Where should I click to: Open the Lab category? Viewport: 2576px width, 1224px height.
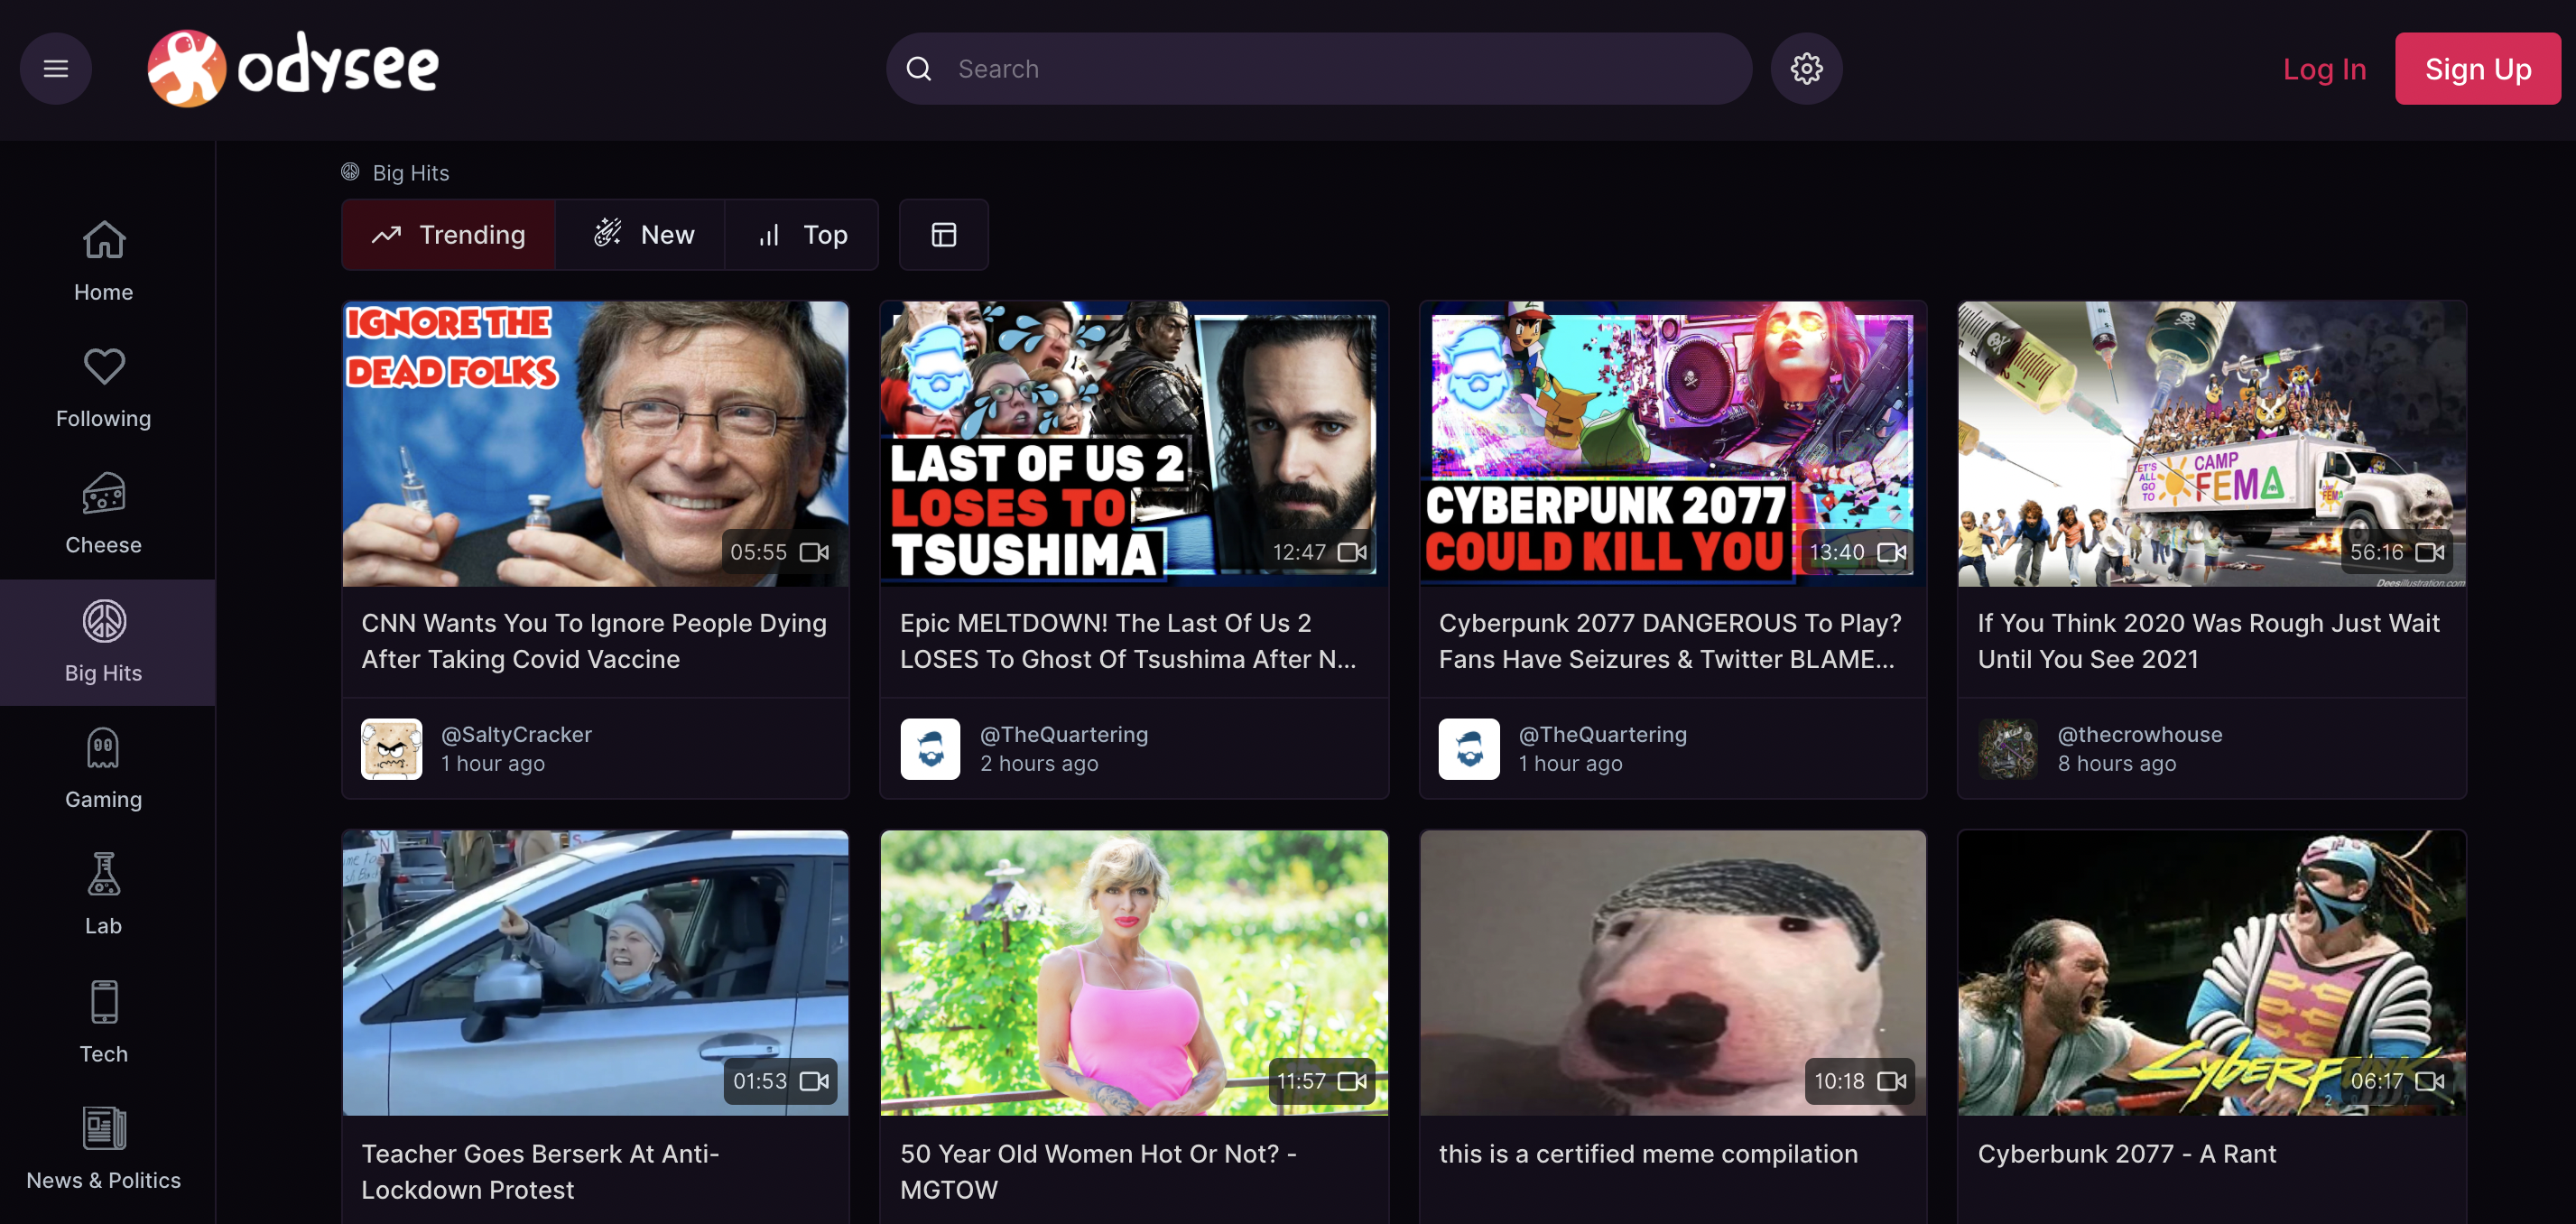pyautogui.click(x=104, y=896)
